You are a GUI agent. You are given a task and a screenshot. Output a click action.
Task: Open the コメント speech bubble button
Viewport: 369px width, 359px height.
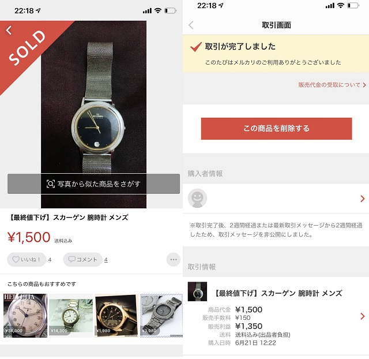tap(82, 260)
